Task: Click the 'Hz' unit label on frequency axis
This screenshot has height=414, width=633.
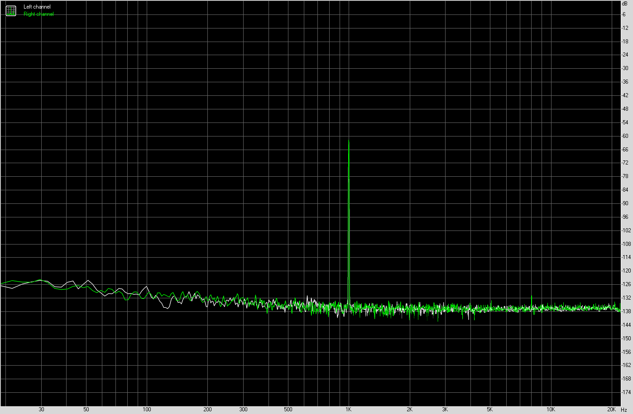Action: click(x=624, y=410)
